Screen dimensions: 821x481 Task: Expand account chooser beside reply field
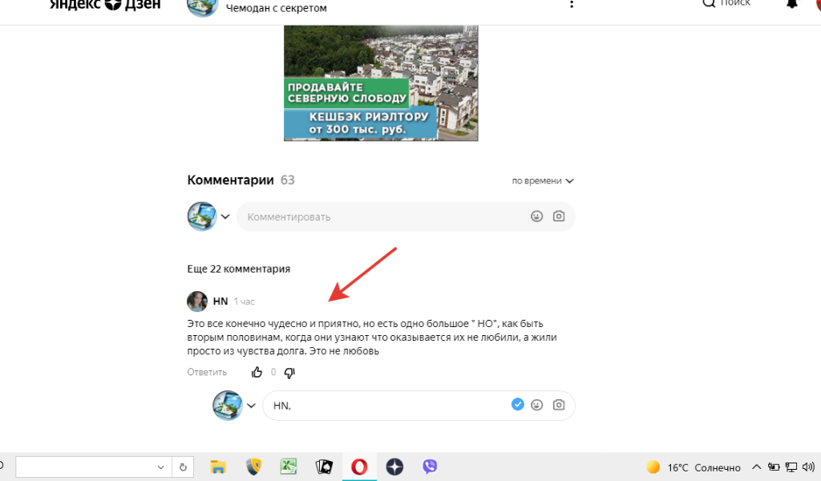click(x=251, y=406)
